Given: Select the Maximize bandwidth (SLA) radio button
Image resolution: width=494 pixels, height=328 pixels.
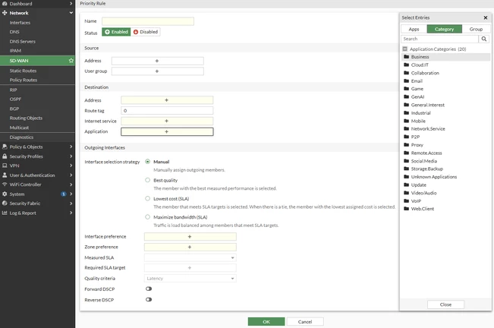Looking at the screenshot, I should click(x=147, y=217).
